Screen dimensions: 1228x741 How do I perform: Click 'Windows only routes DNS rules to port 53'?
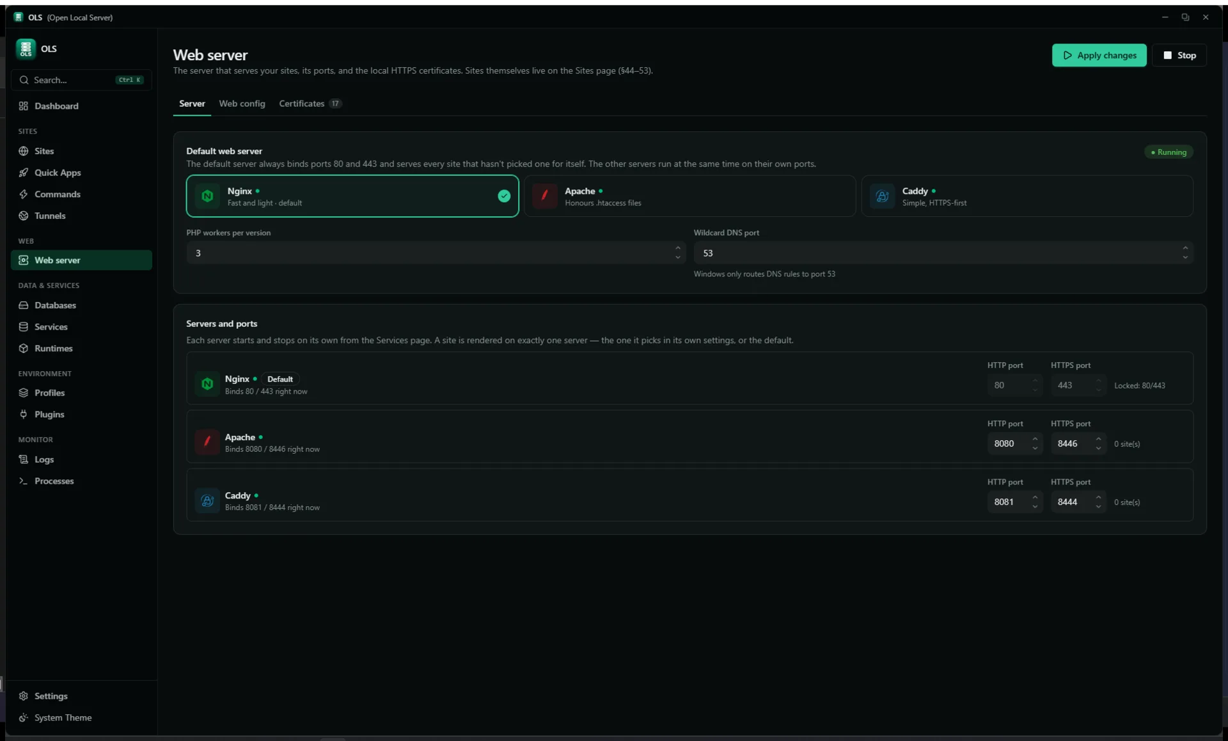click(x=764, y=274)
